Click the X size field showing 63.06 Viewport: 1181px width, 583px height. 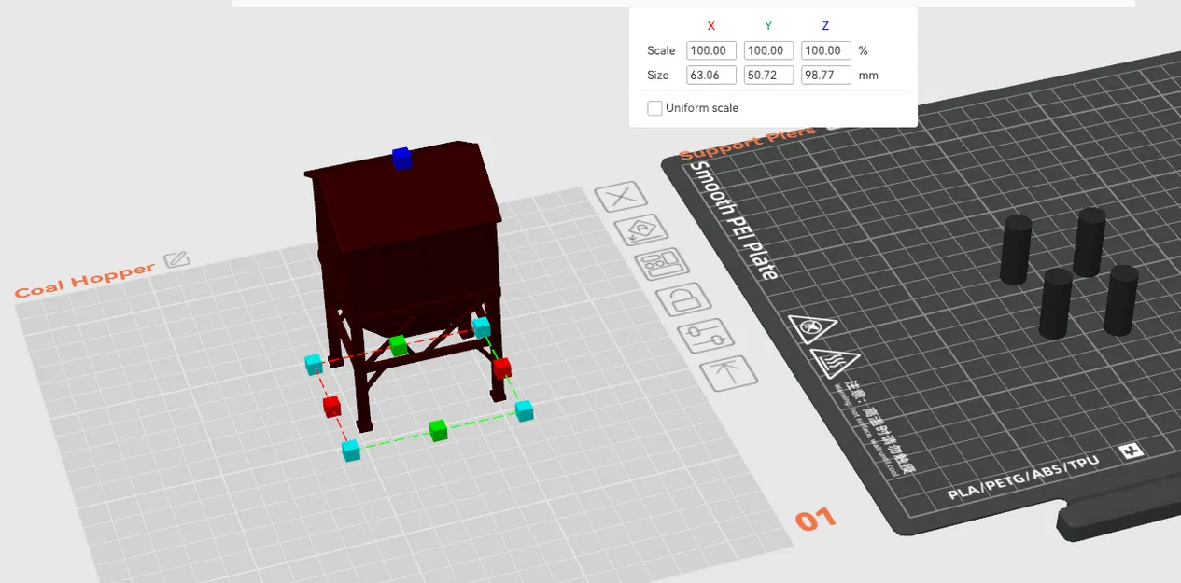click(x=710, y=75)
